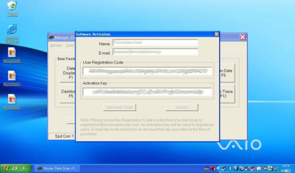Viewport: 295px width, 173px height.
Task: Click the TV-shaped tray icon
Action: tap(259, 168)
